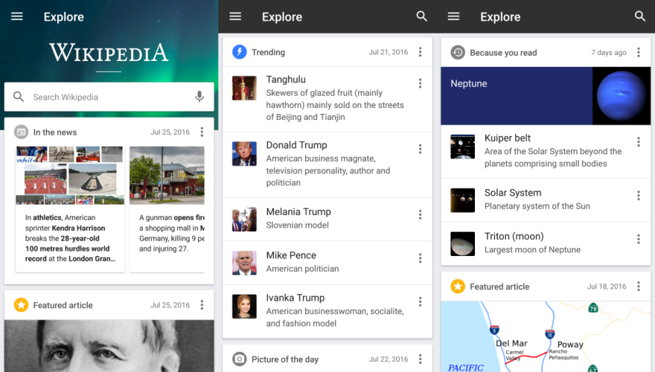Screen dimensions: 655x372
Task: Click the Mike Pence thumbnail photo
Action: point(244,263)
